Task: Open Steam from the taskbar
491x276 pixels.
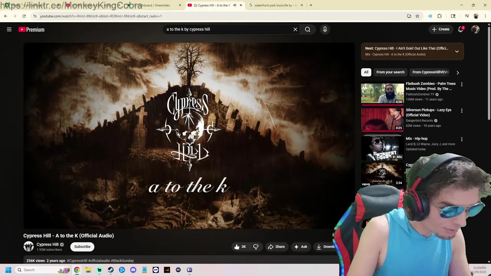Action: pyautogui.click(x=110, y=270)
